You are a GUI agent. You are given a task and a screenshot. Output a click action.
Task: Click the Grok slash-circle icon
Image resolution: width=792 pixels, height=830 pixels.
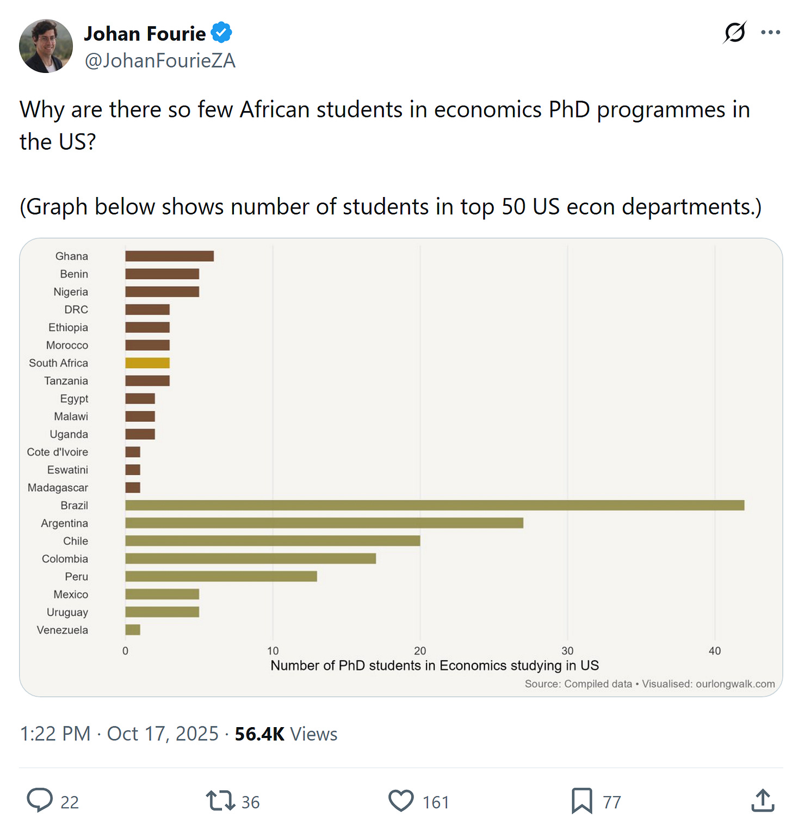tap(735, 33)
